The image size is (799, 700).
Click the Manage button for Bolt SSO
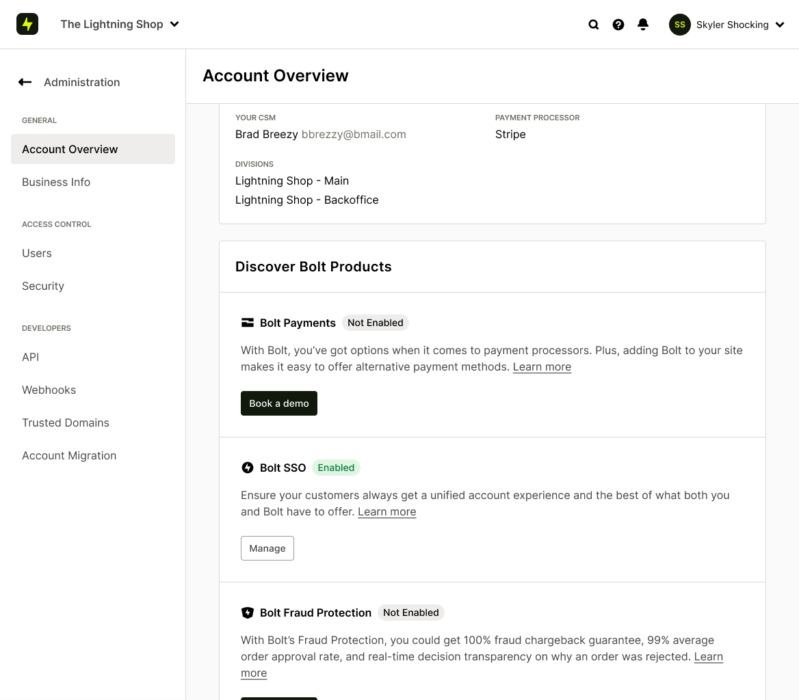267,548
